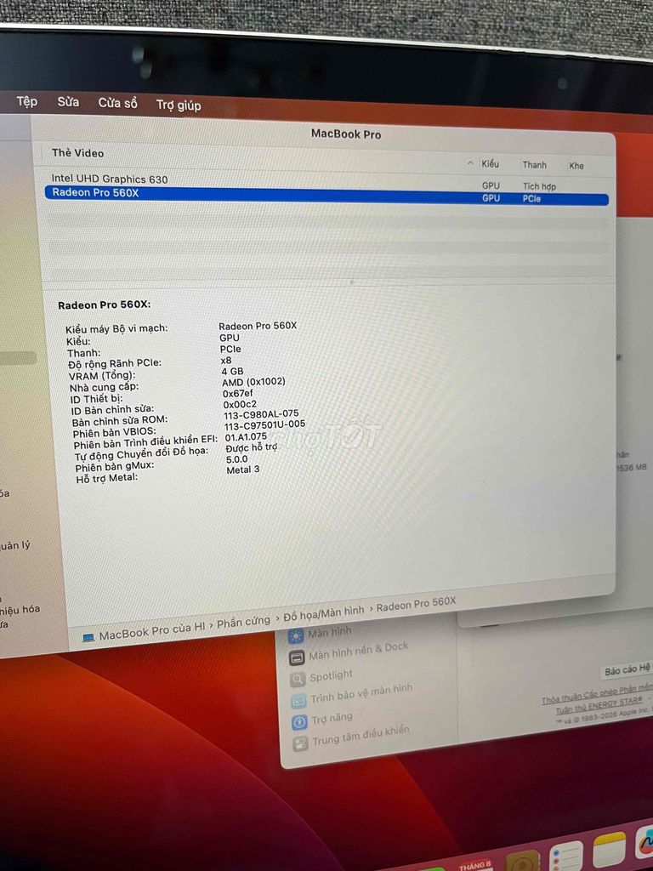Open the Tệp menu
This screenshot has height=871, width=653.
[x=26, y=101]
